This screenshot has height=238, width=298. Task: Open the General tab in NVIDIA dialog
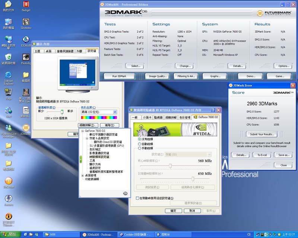(x=135, y=118)
